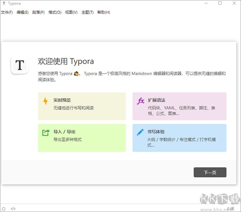This screenshot has height=212, width=241.
Task: Click the clapping hands emoji
Action: [76, 74]
